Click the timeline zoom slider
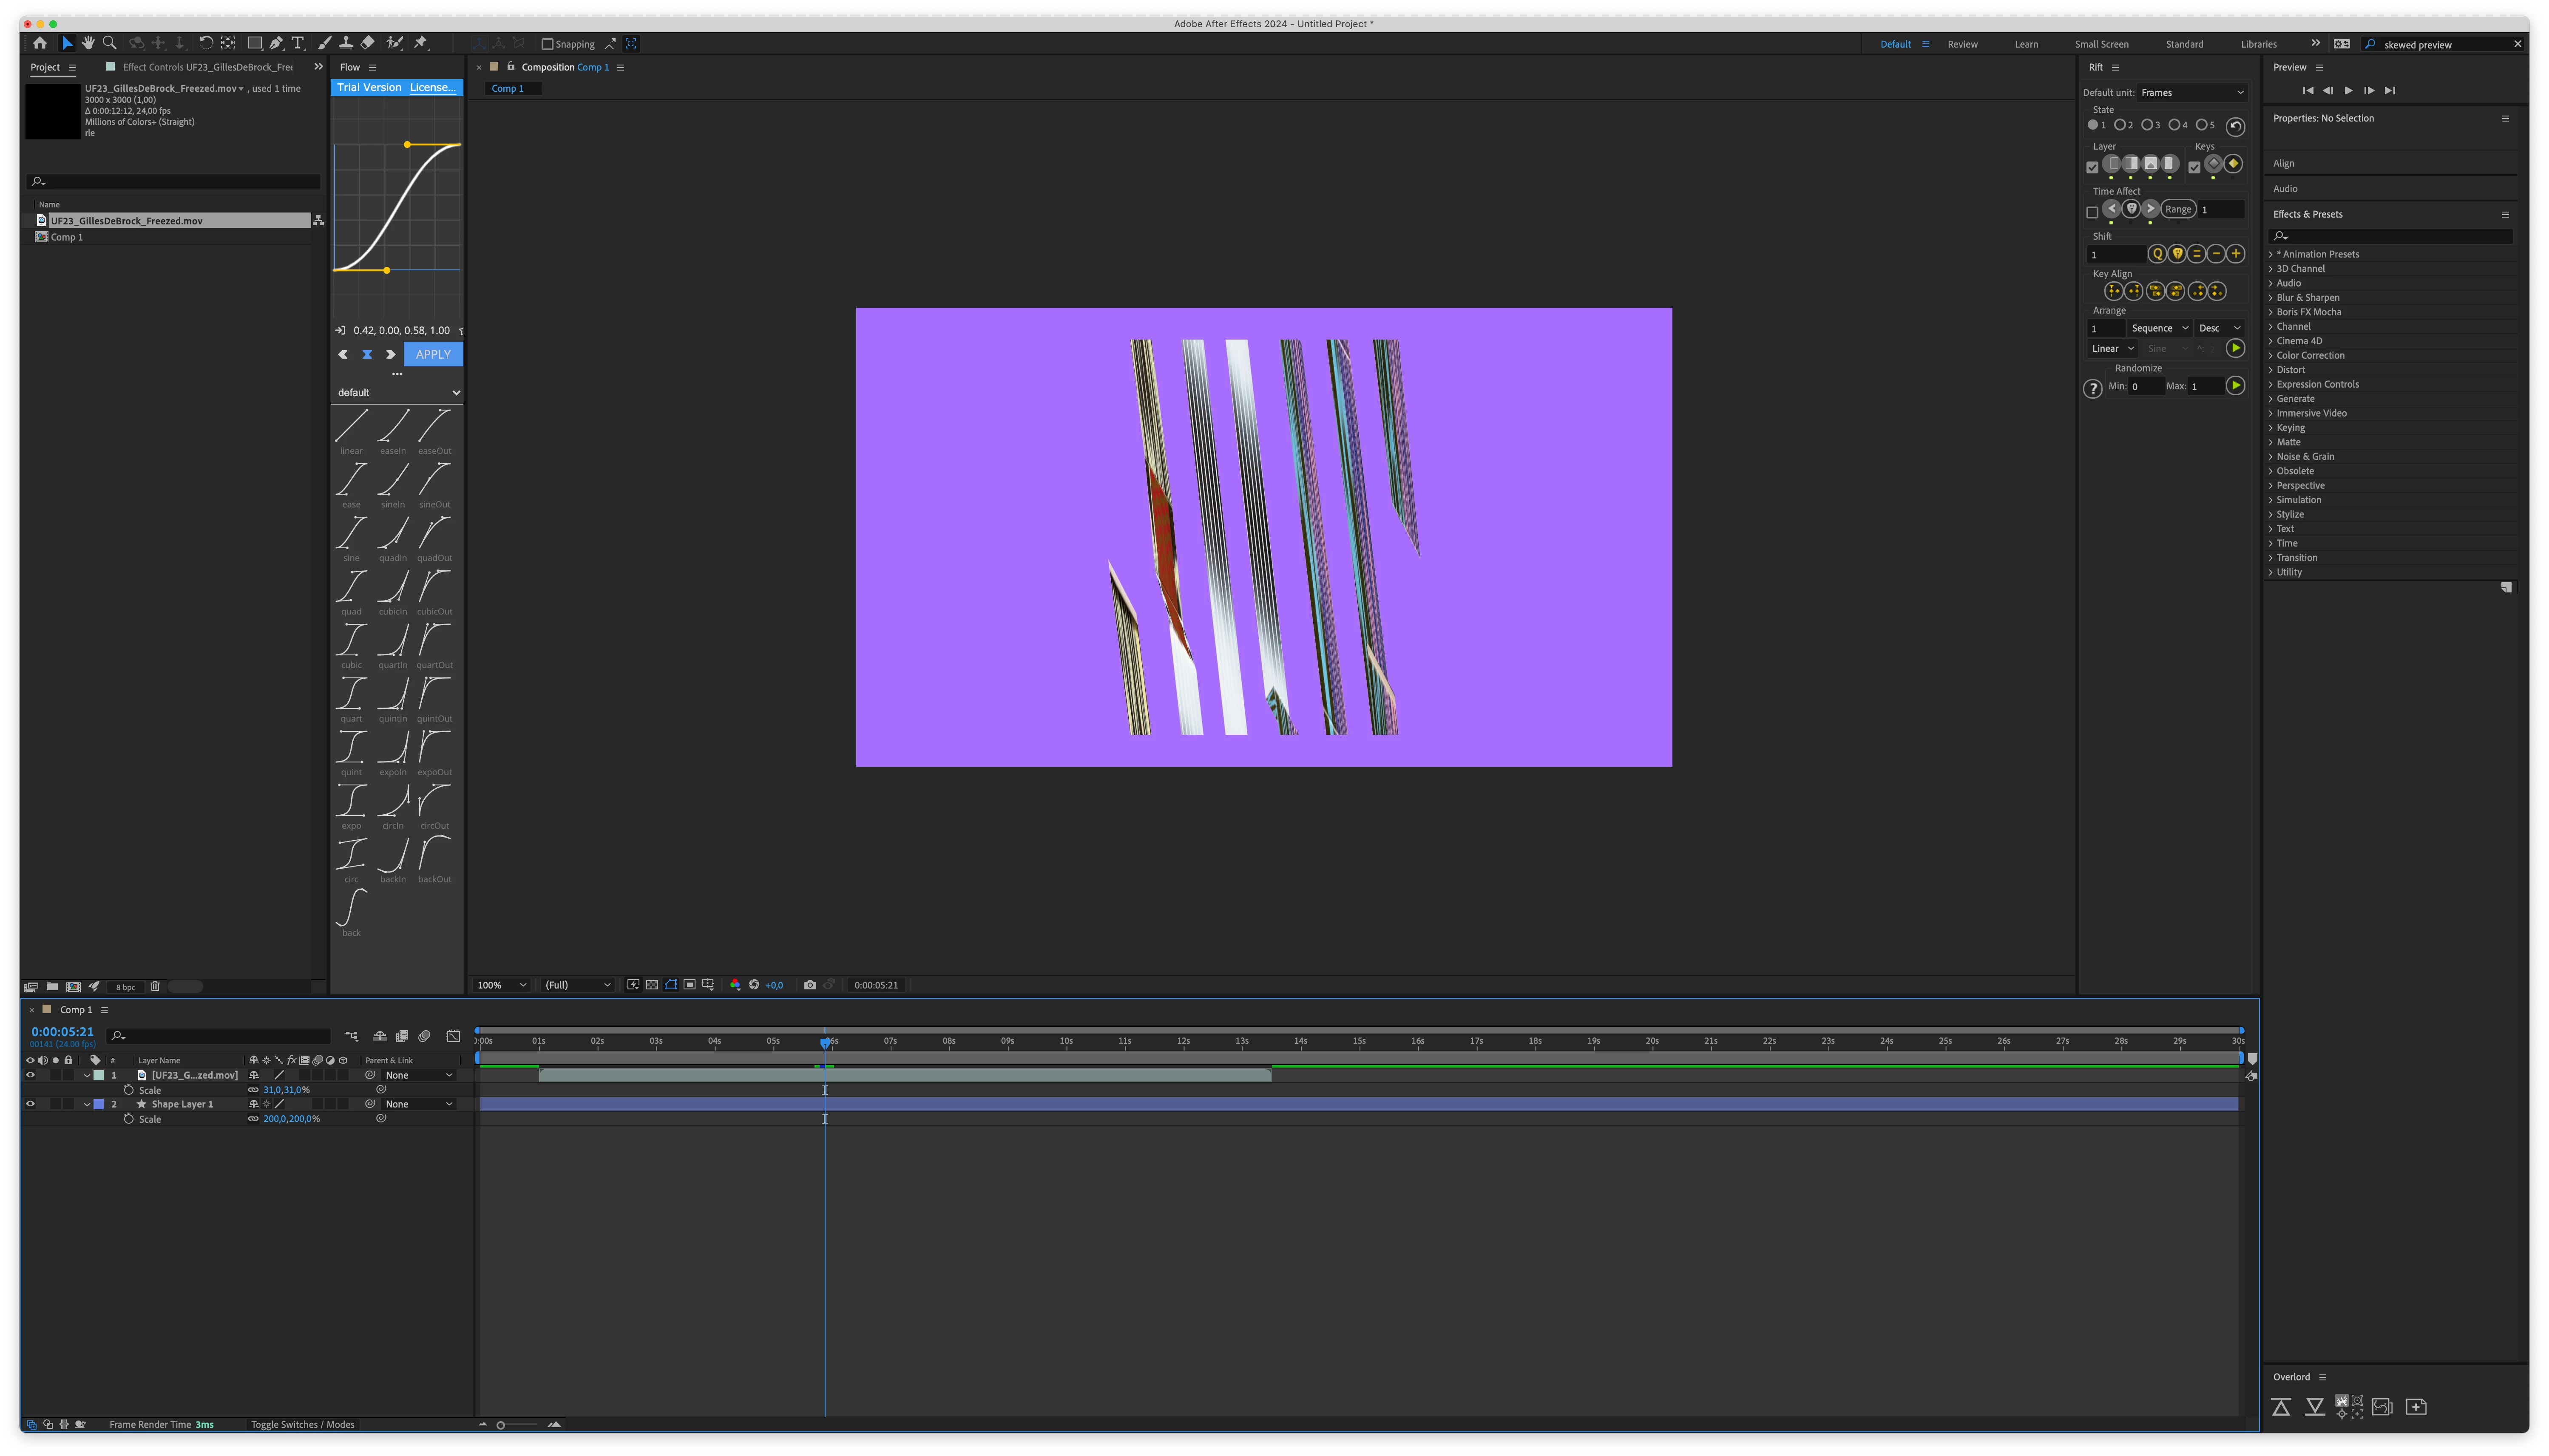This screenshot has width=2549, height=1456. coord(501,1425)
